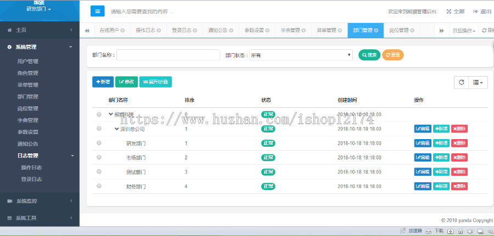Click the trash bin icon in status bar
This screenshot has width=494, height=236.
click(461, 231)
